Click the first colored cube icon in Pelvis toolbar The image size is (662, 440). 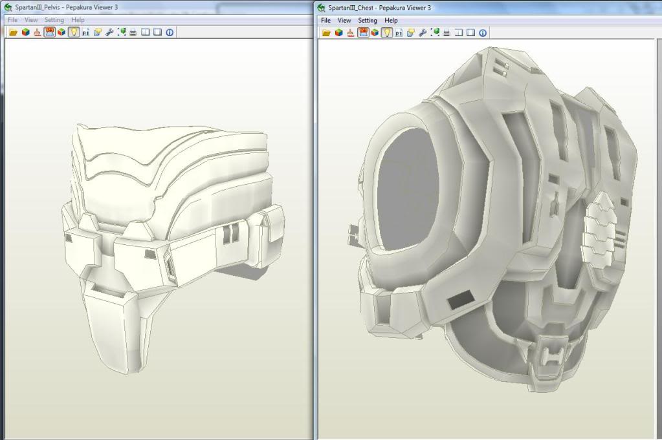pyautogui.click(x=25, y=32)
